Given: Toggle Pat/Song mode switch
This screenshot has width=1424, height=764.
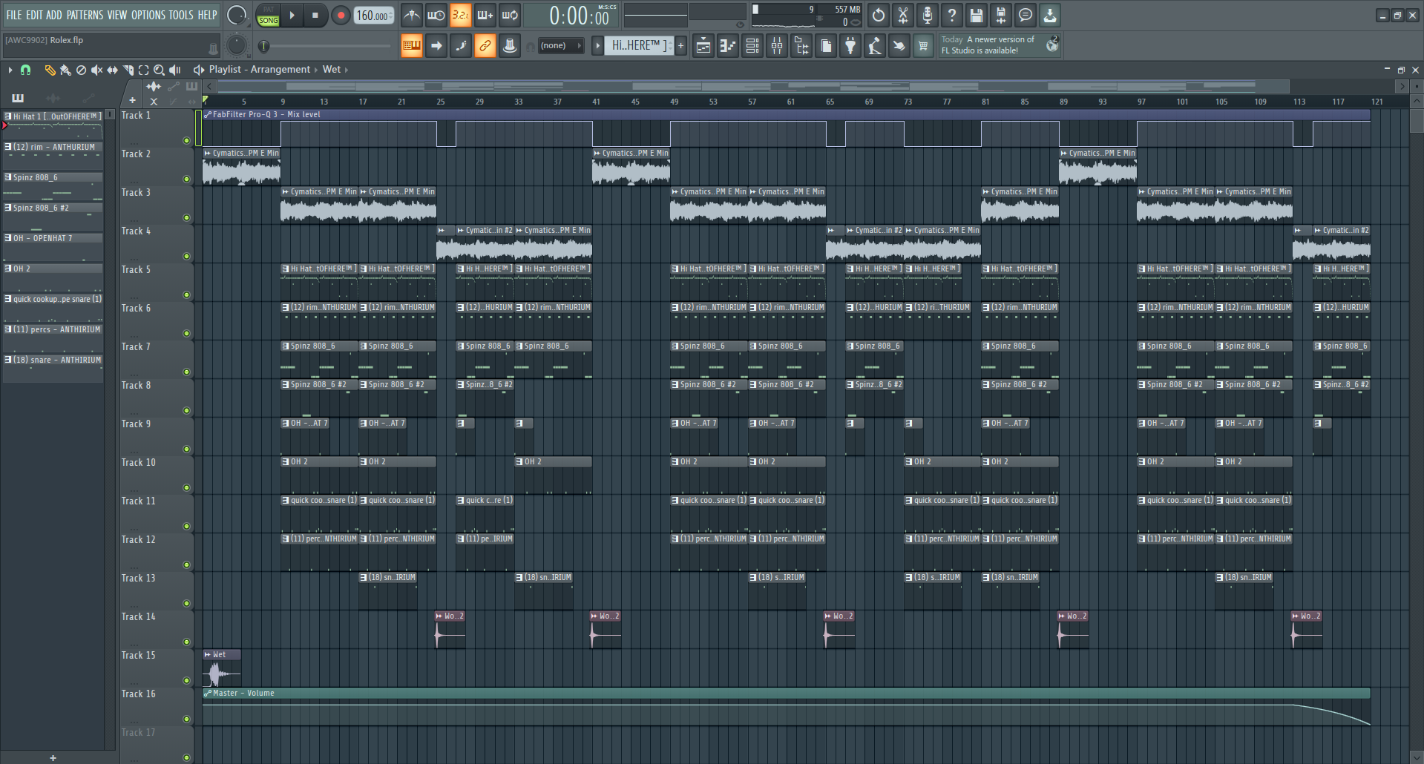Looking at the screenshot, I should tap(269, 15).
